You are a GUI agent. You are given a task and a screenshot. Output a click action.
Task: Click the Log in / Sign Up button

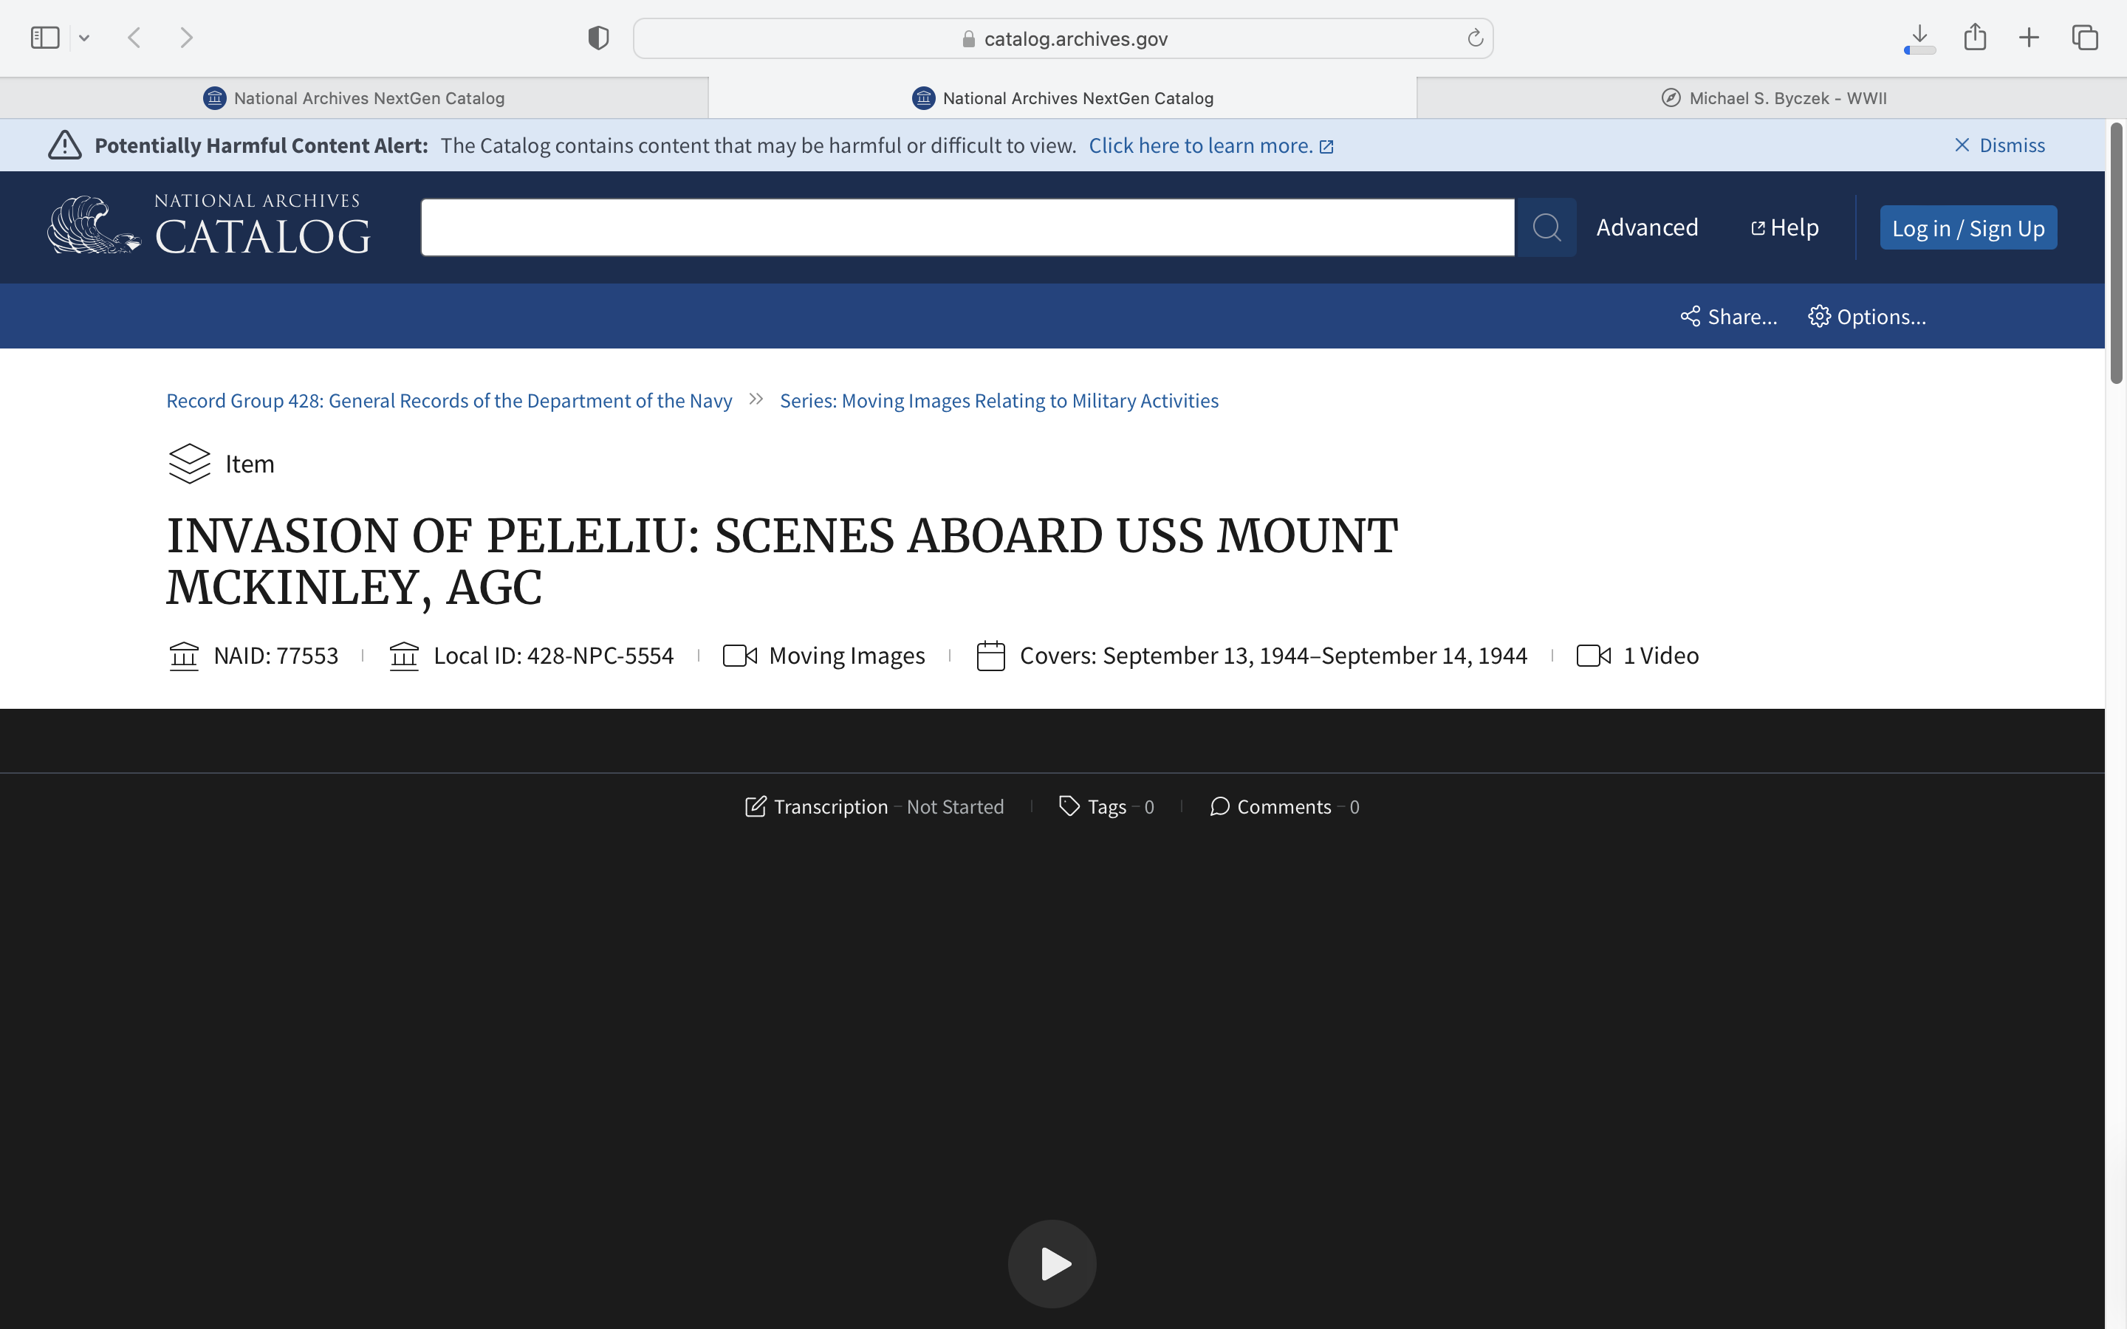(1968, 229)
